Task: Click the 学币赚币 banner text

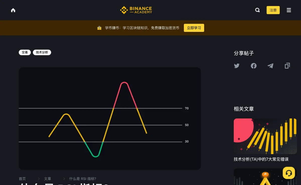Action: tap(142, 28)
